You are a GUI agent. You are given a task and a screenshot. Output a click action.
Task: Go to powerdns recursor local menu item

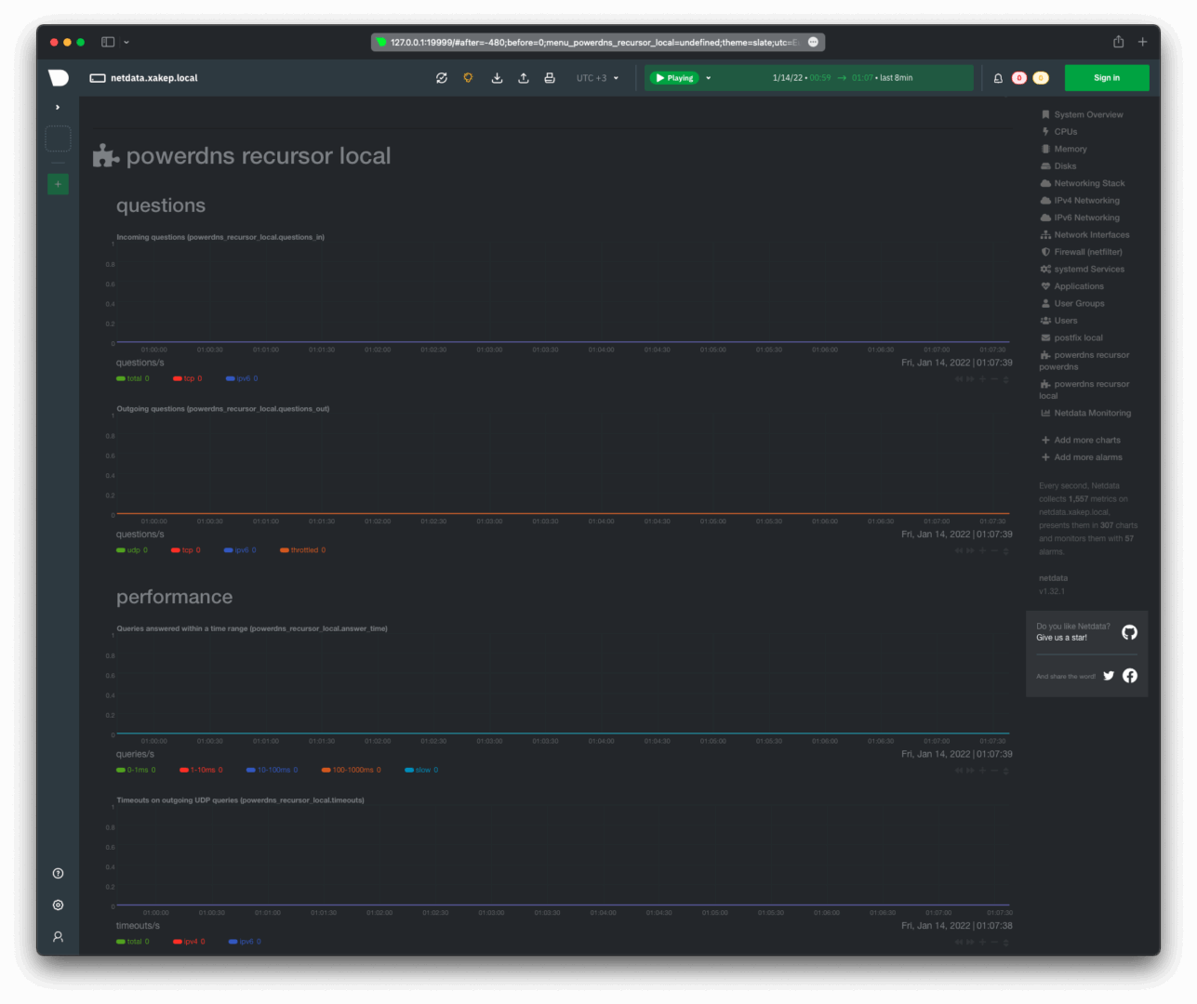click(1084, 390)
